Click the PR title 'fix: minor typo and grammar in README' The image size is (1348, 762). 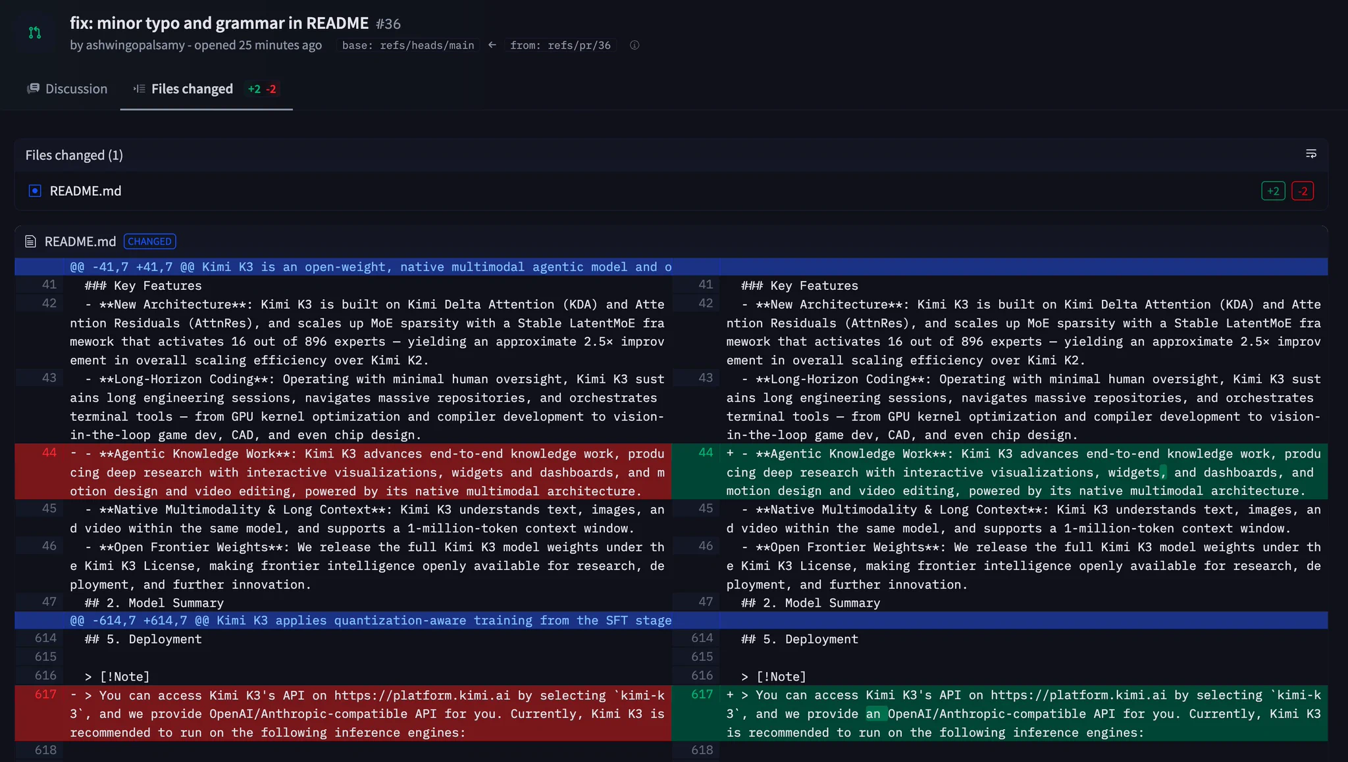coord(219,23)
